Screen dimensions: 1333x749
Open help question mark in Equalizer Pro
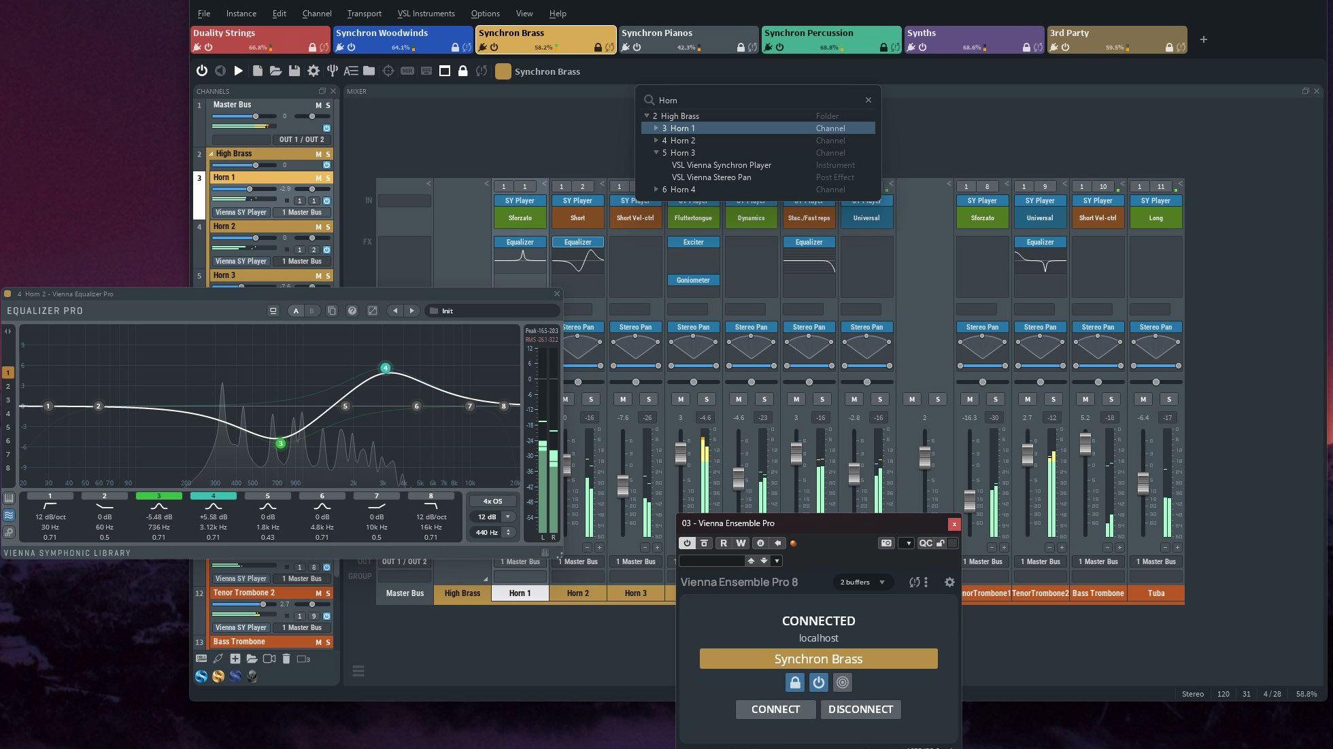[352, 311]
